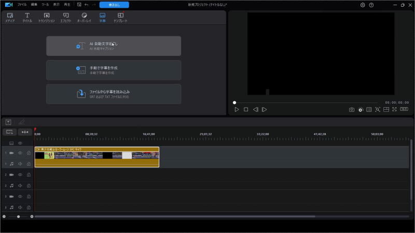Select the 字幕 (Subtitle) room tab
The image size is (415, 233).
(102, 18)
